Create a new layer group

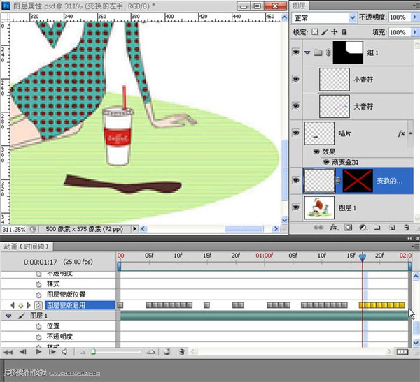(377, 227)
